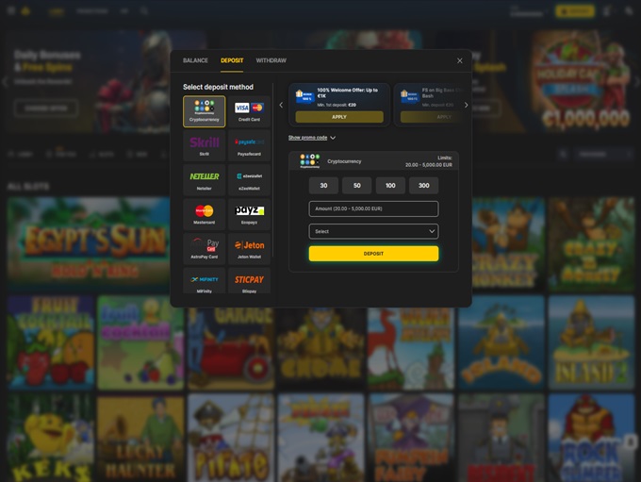Open the currency Select dropdown
Screen dimensions: 641x482
373,231
